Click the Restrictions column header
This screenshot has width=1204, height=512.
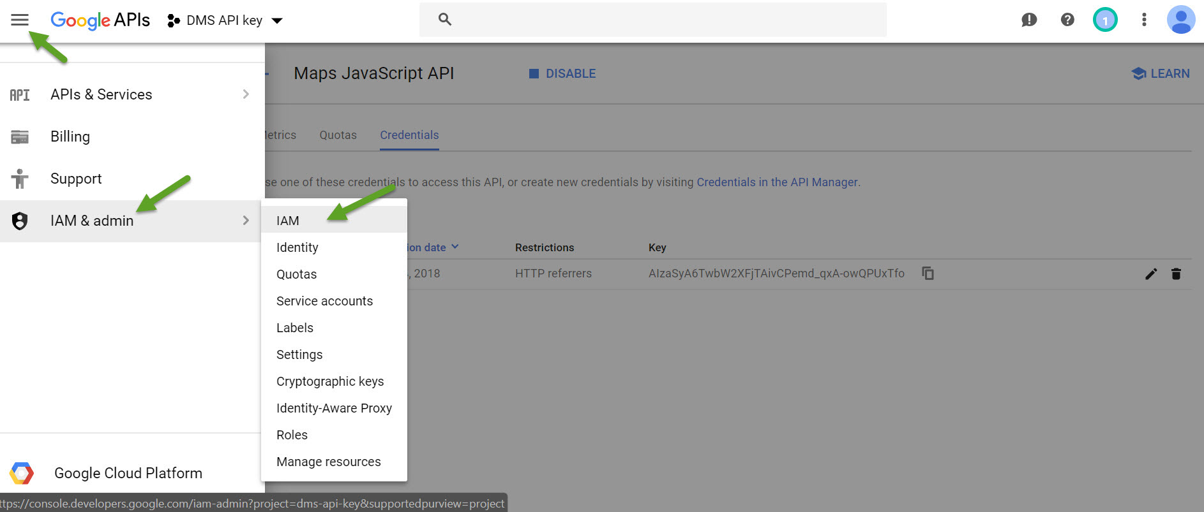click(545, 247)
